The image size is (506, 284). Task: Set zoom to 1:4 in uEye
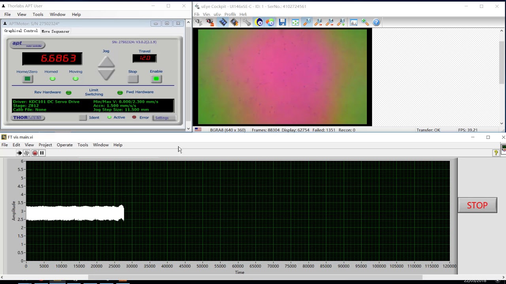(330, 22)
